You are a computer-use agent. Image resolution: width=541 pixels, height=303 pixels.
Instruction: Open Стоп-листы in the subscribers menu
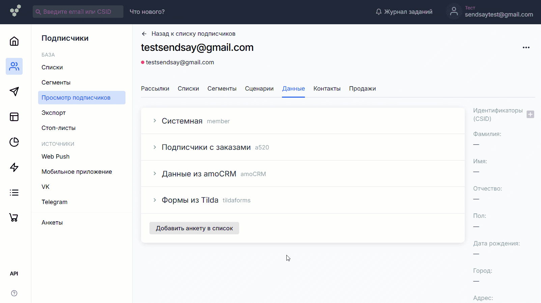coord(58,128)
